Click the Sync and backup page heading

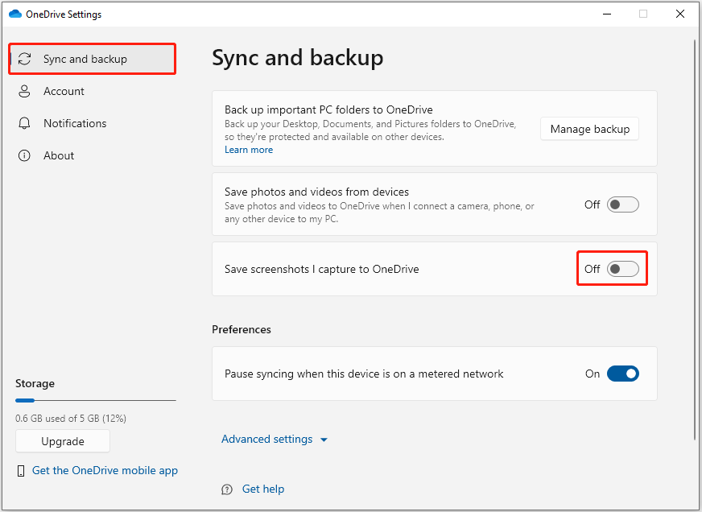[298, 58]
